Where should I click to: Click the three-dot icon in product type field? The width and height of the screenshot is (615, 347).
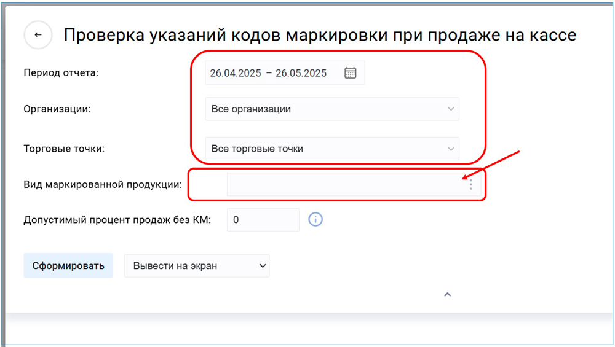(x=470, y=184)
